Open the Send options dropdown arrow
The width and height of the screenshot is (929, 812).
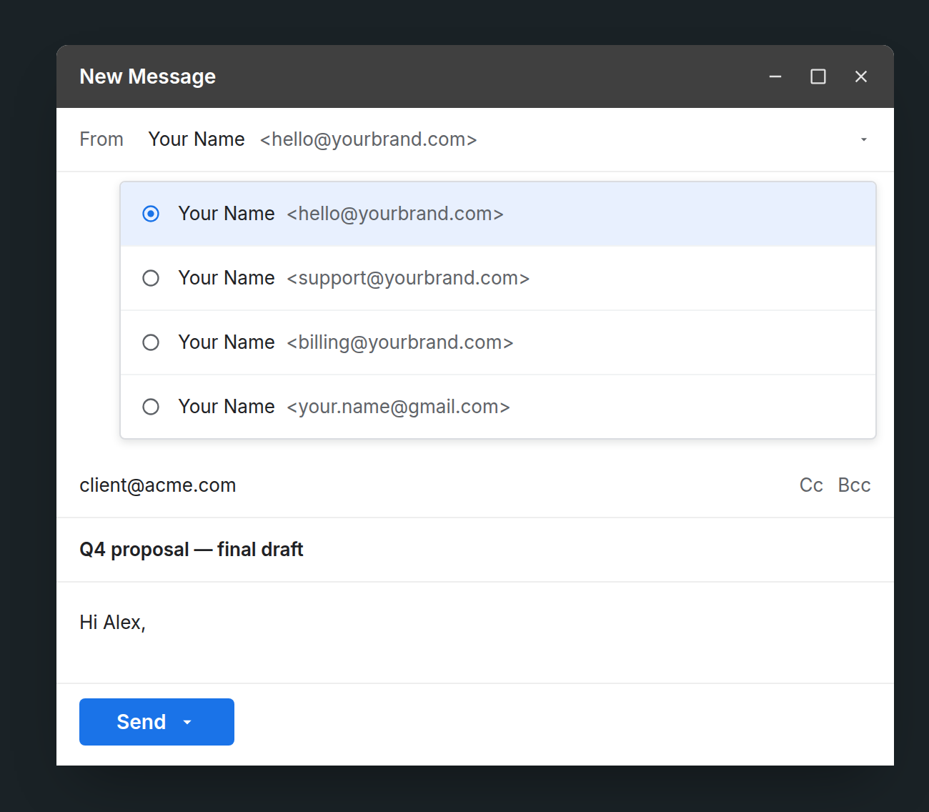[x=187, y=722]
